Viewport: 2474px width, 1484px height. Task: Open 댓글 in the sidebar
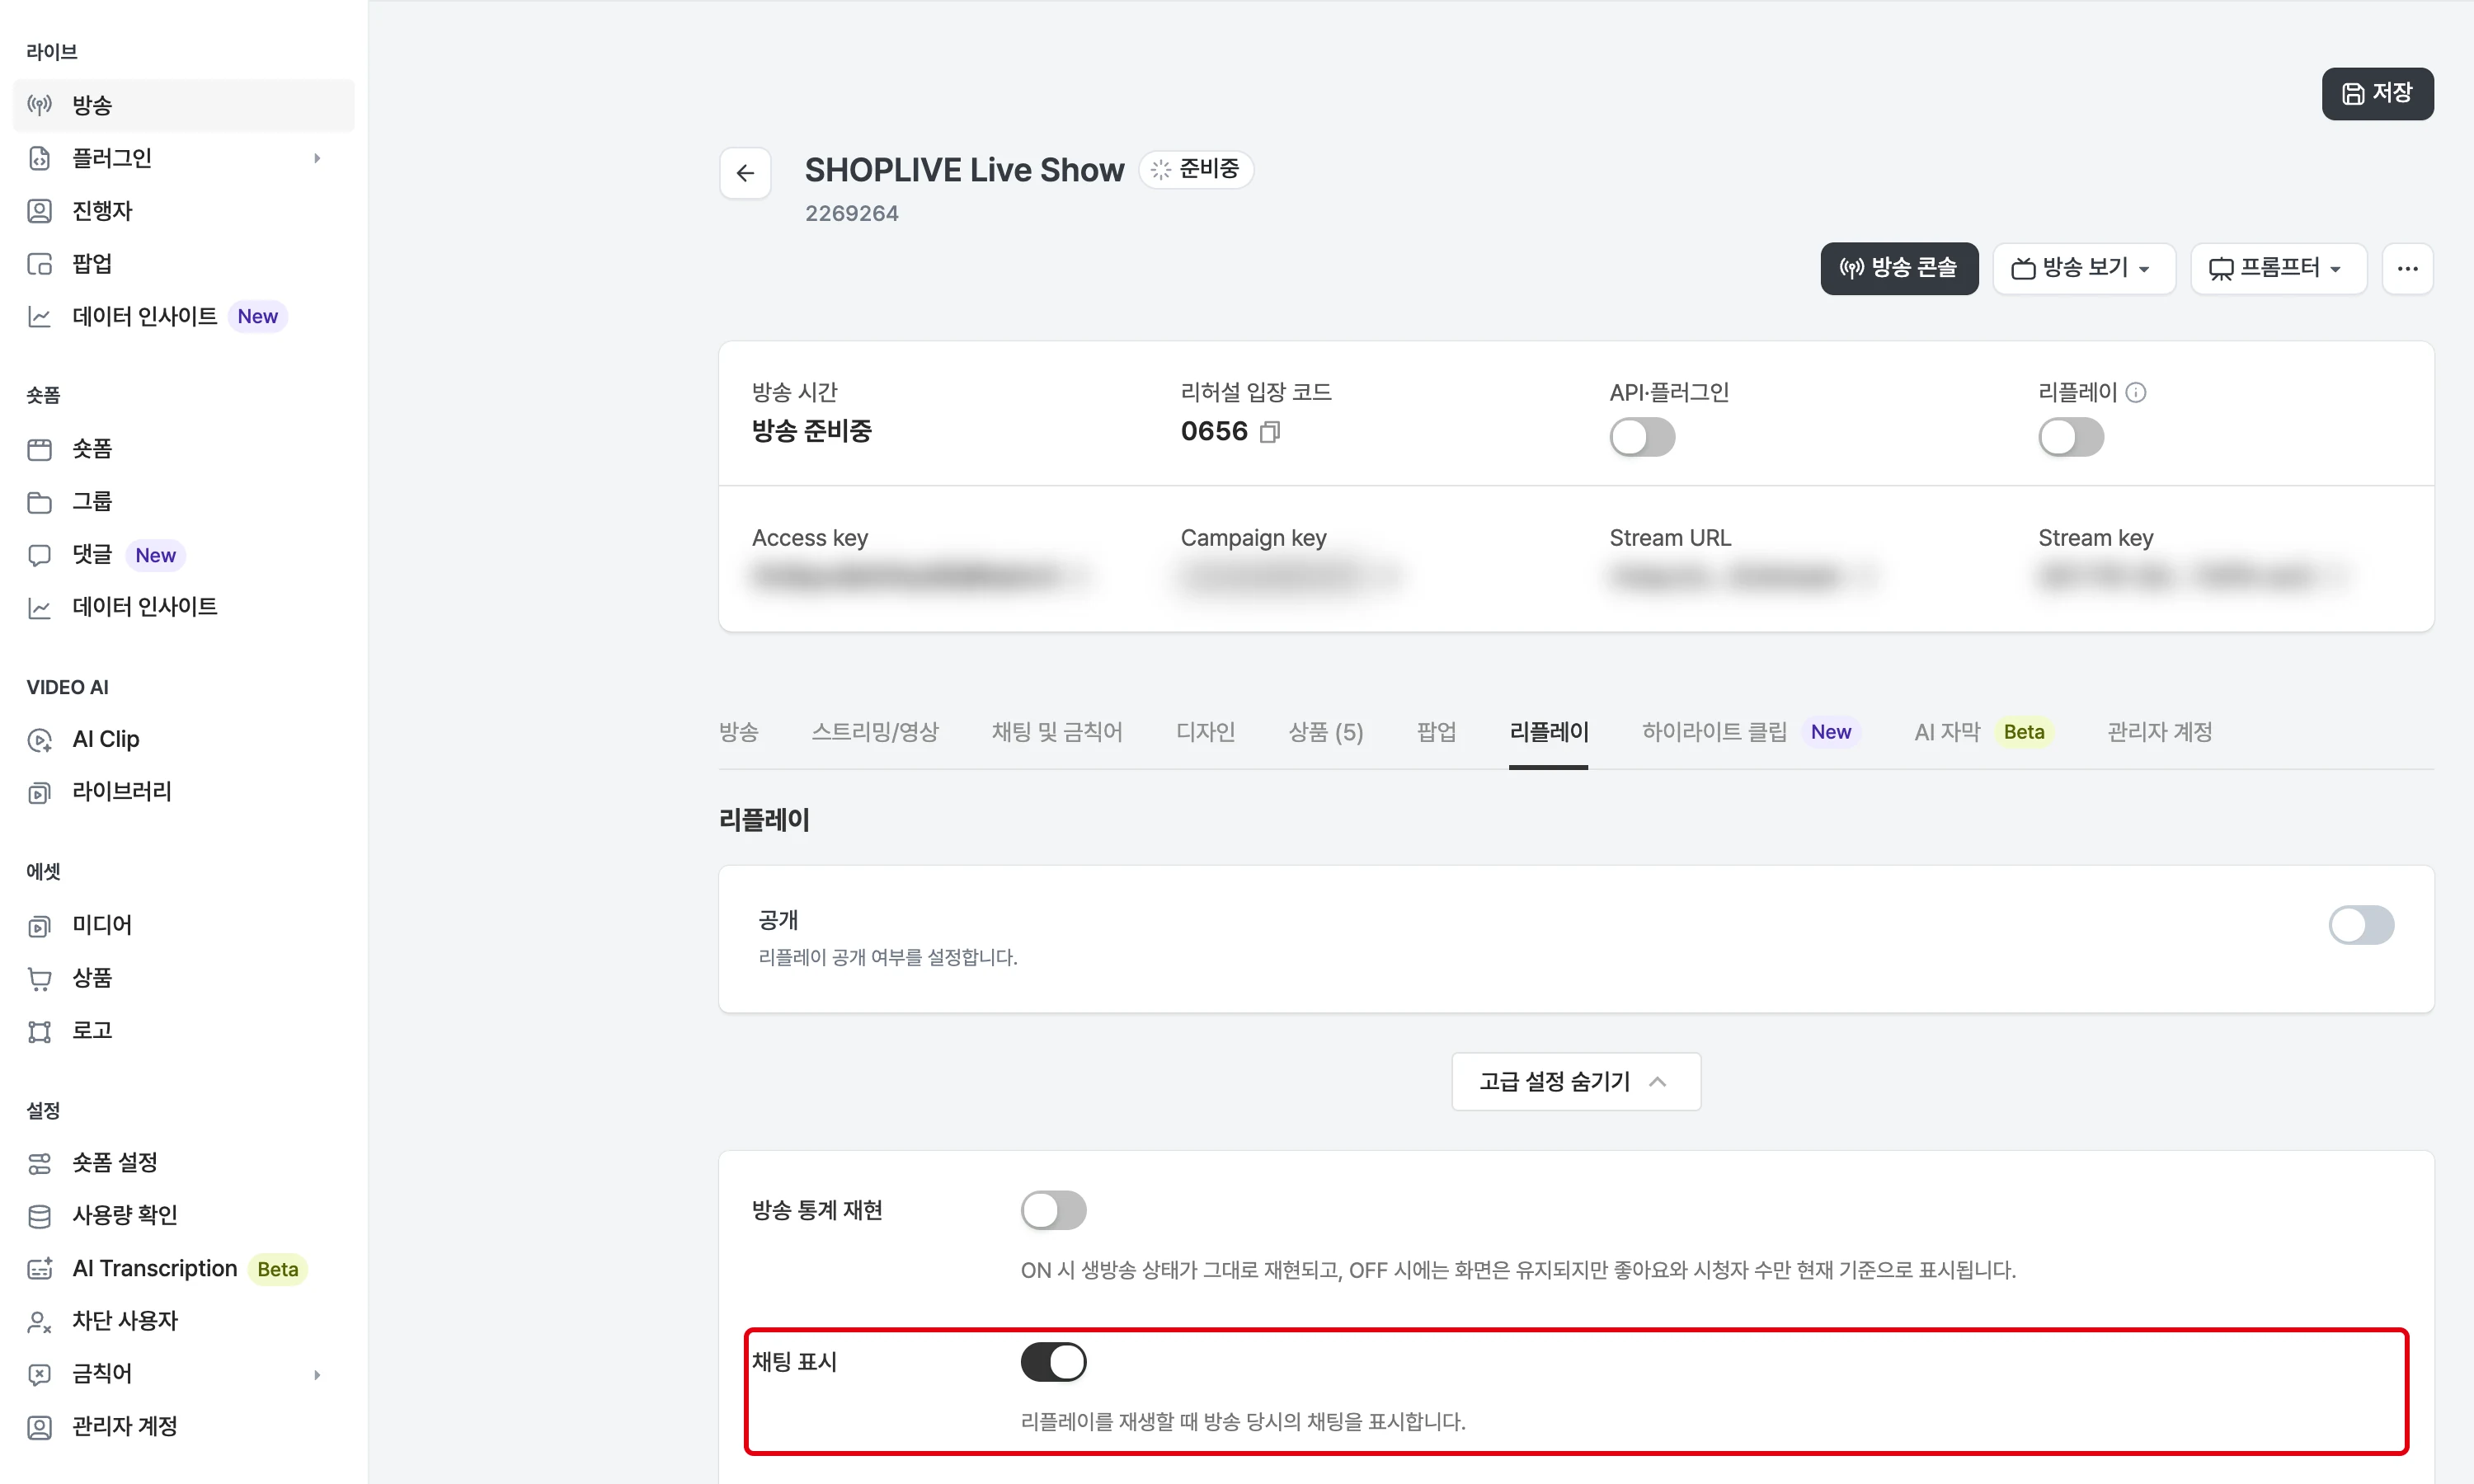(x=184, y=555)
